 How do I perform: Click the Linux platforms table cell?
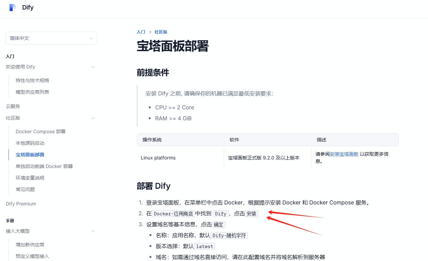(x=158, y=158)
